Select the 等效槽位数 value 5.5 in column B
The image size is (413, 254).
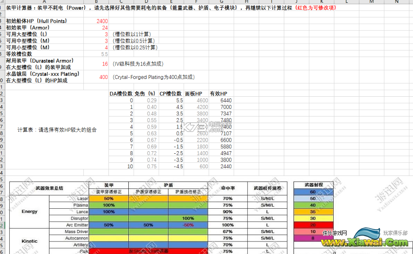click(104, 54)
